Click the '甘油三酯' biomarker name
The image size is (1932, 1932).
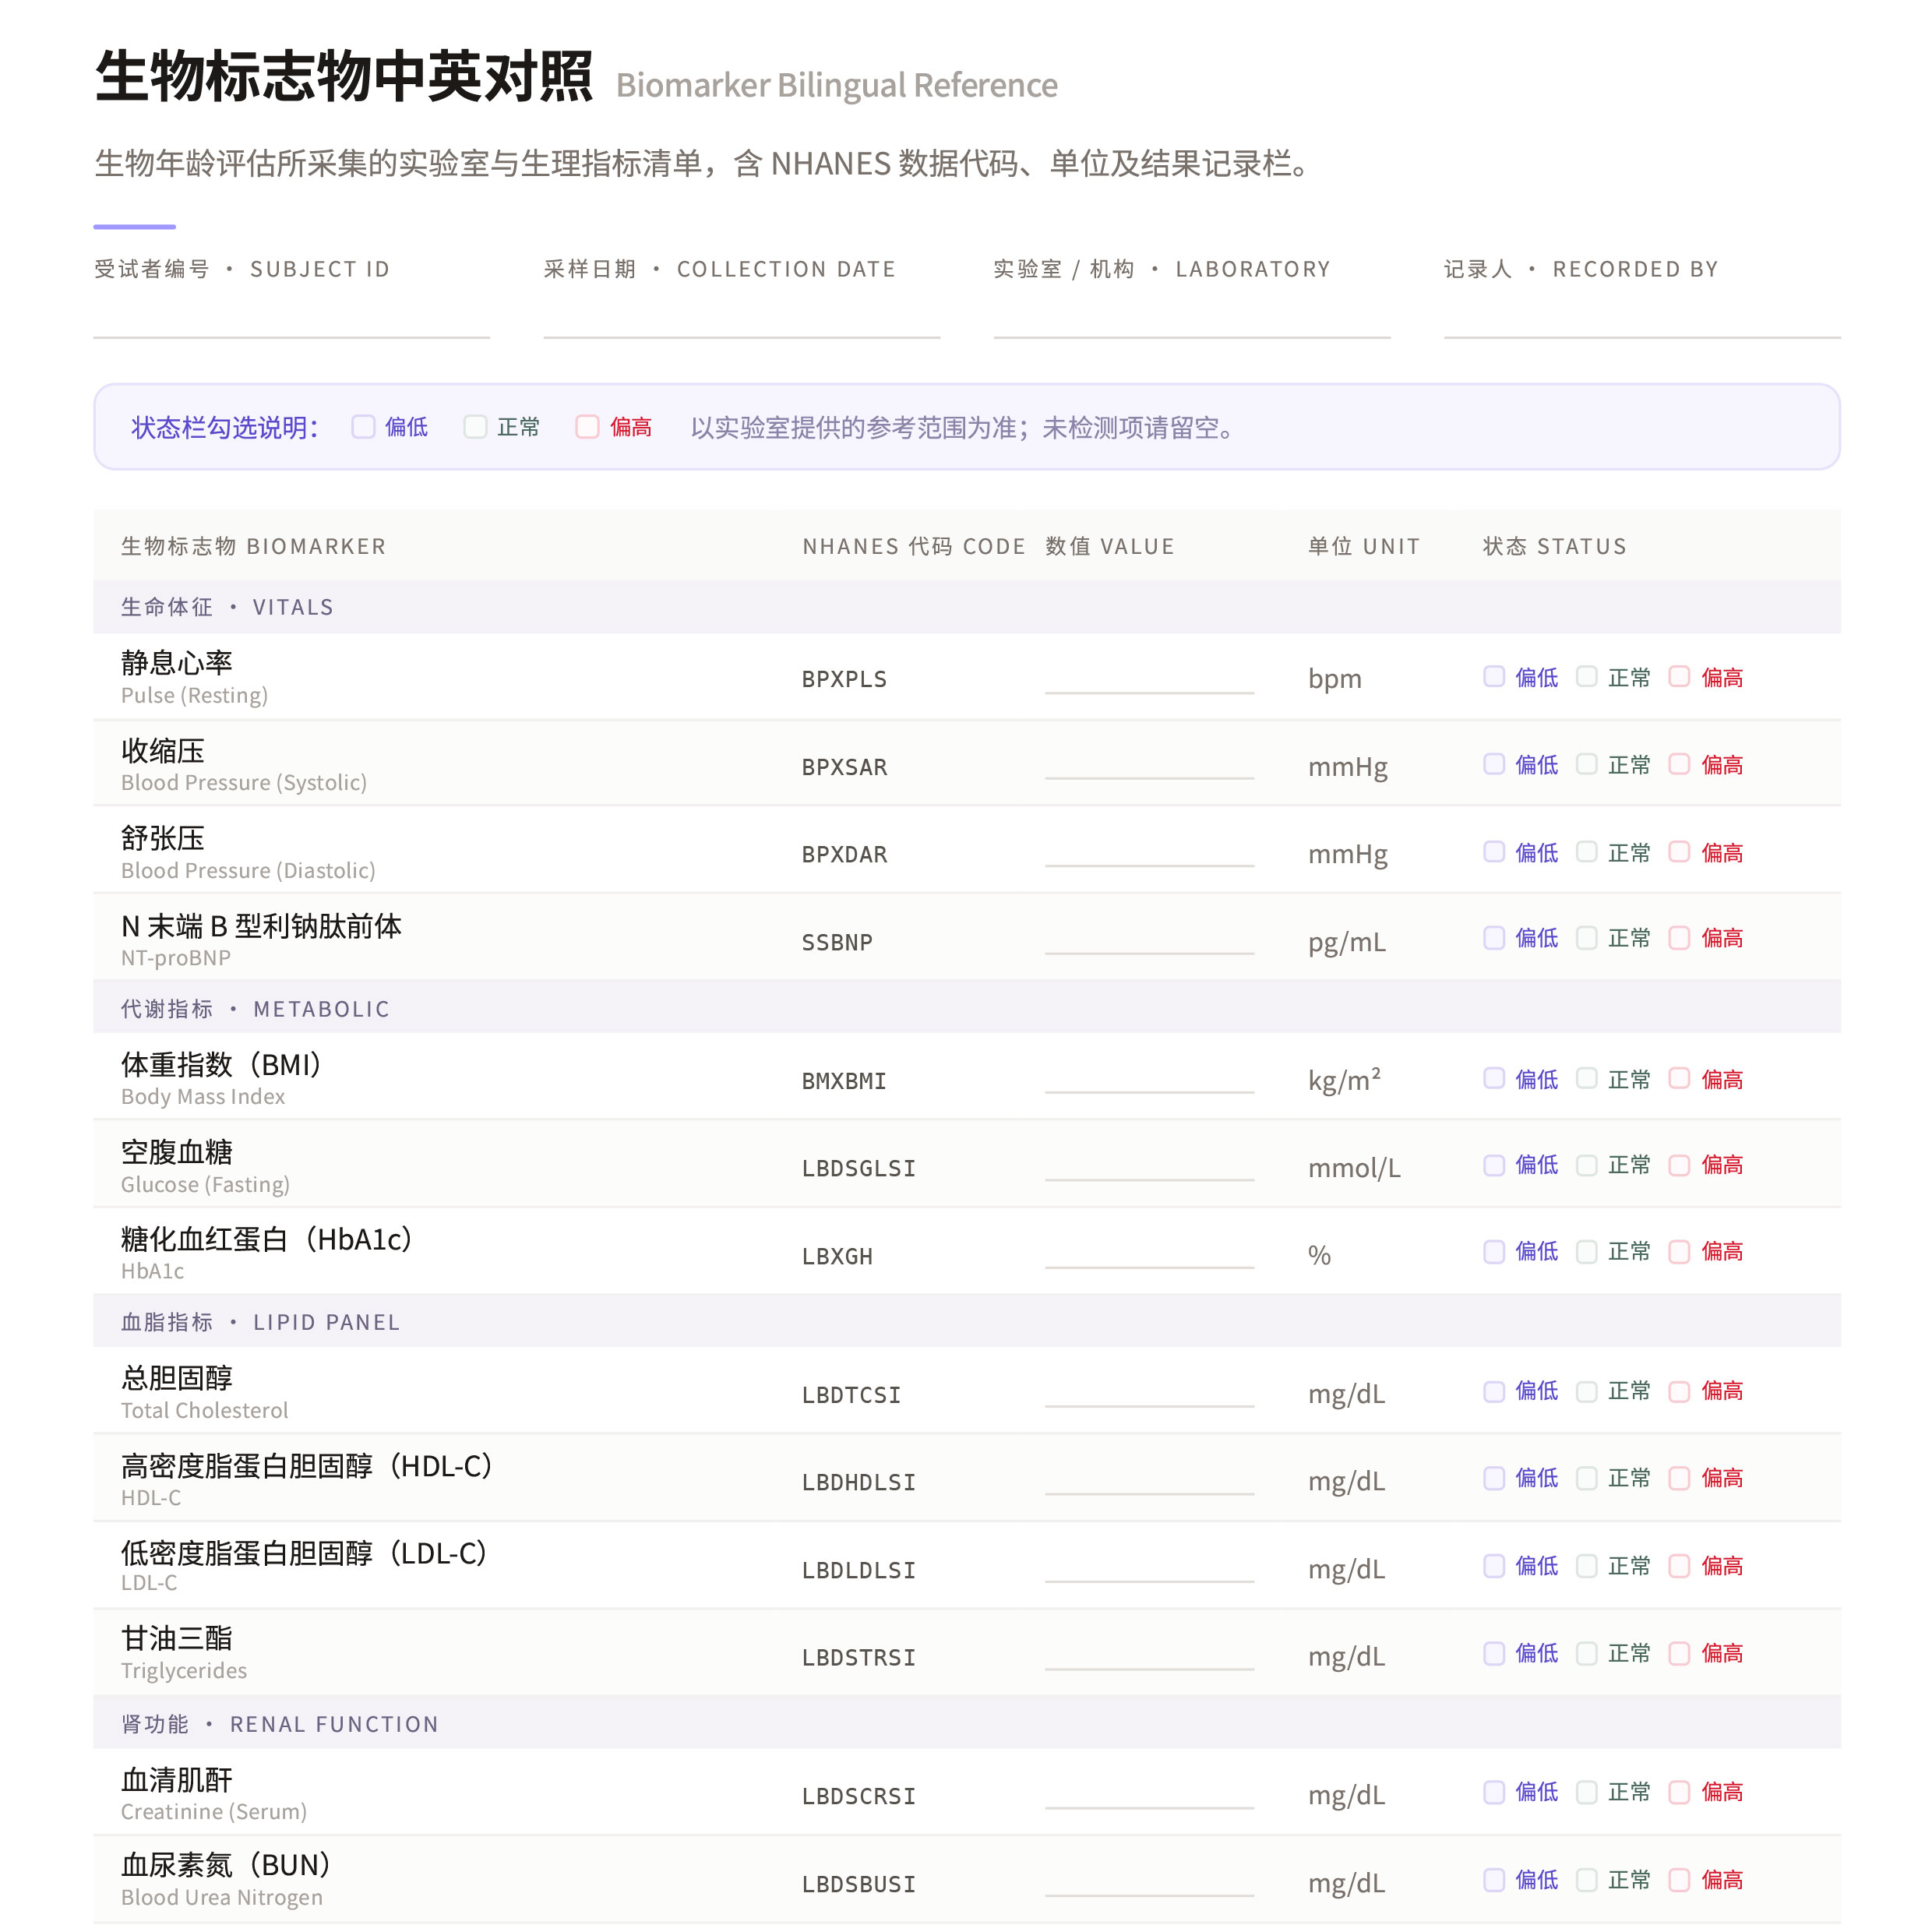pos(177,1638)
